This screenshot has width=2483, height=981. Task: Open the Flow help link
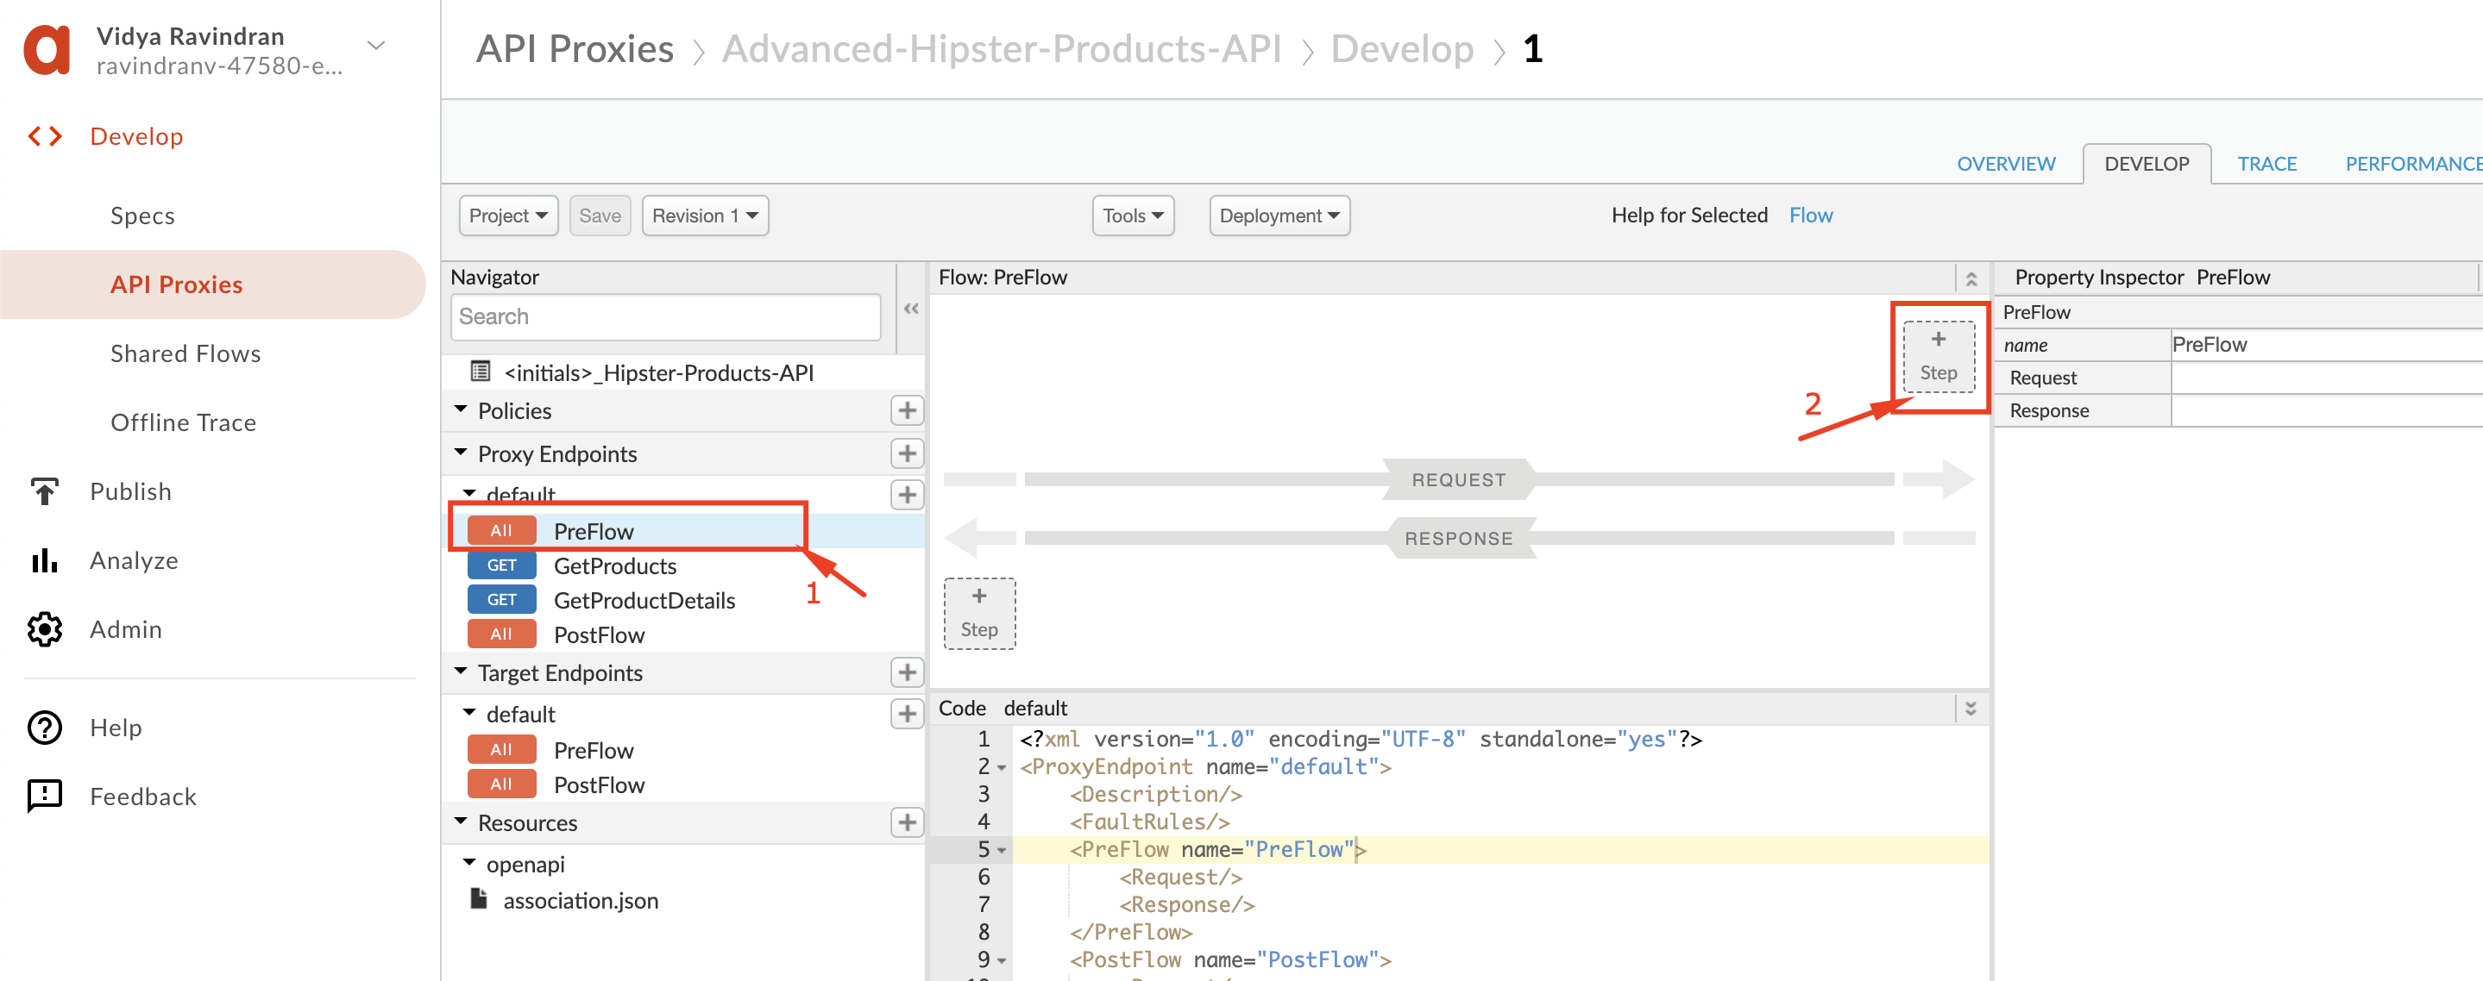click(1810, 216)
